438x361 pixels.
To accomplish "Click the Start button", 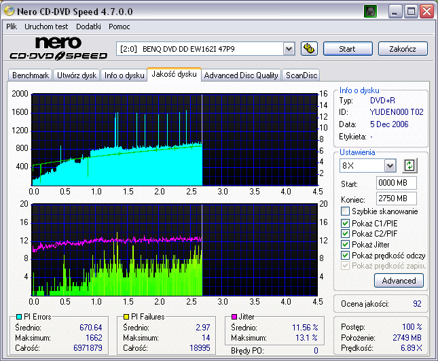I will [348, 49].
